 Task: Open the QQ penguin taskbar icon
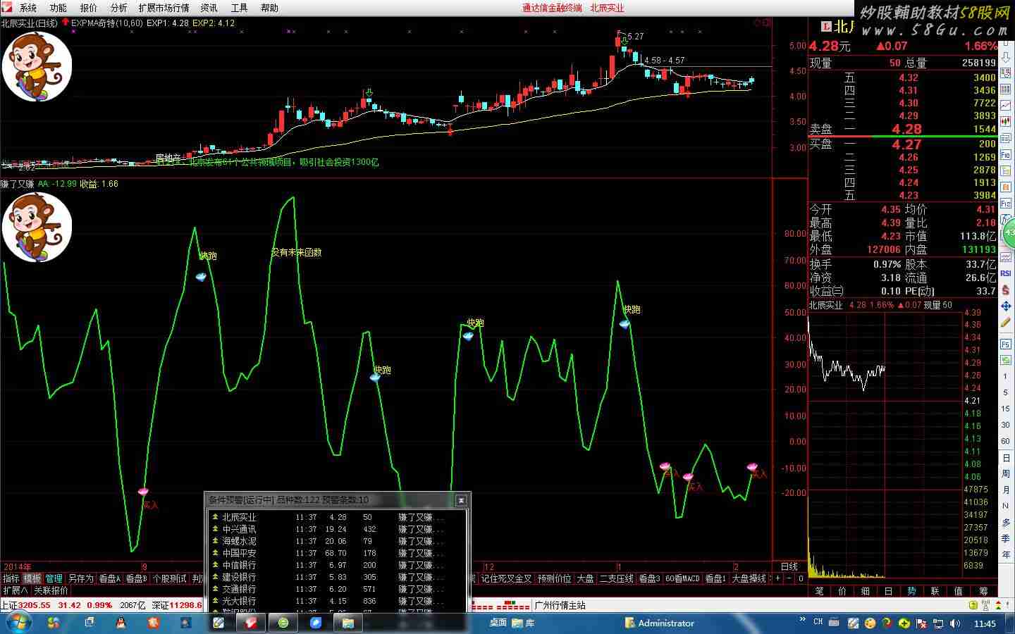tap(121, 623)
